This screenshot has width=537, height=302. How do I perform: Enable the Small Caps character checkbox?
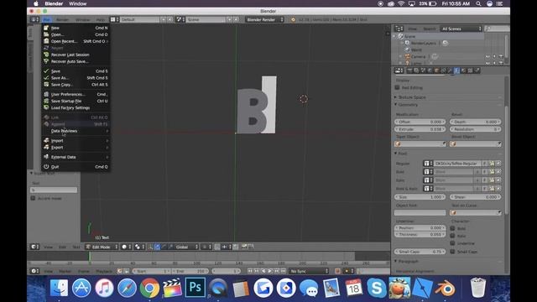(x=452, y=252)
